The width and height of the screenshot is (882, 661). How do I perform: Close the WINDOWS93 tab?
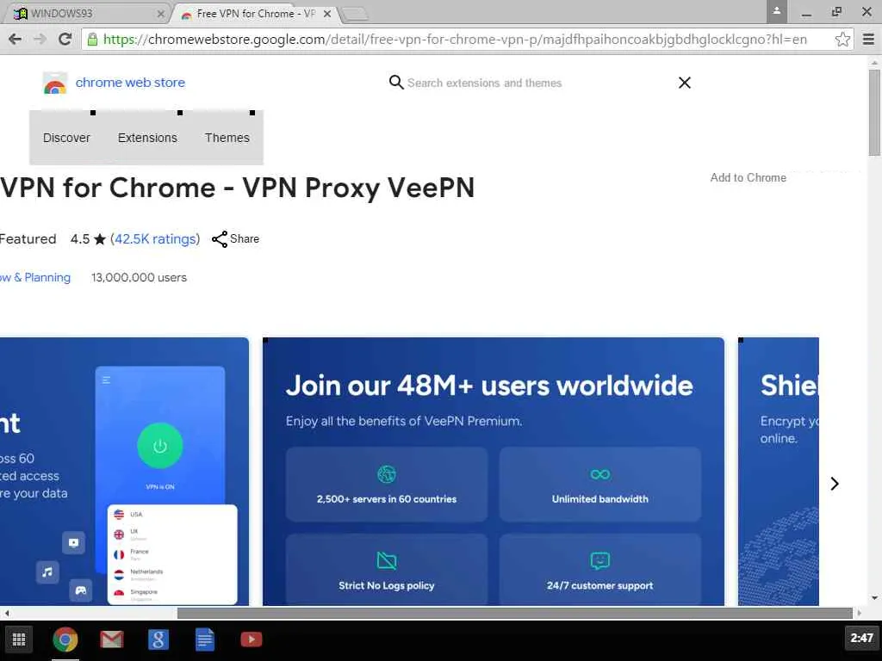point(160,14)
